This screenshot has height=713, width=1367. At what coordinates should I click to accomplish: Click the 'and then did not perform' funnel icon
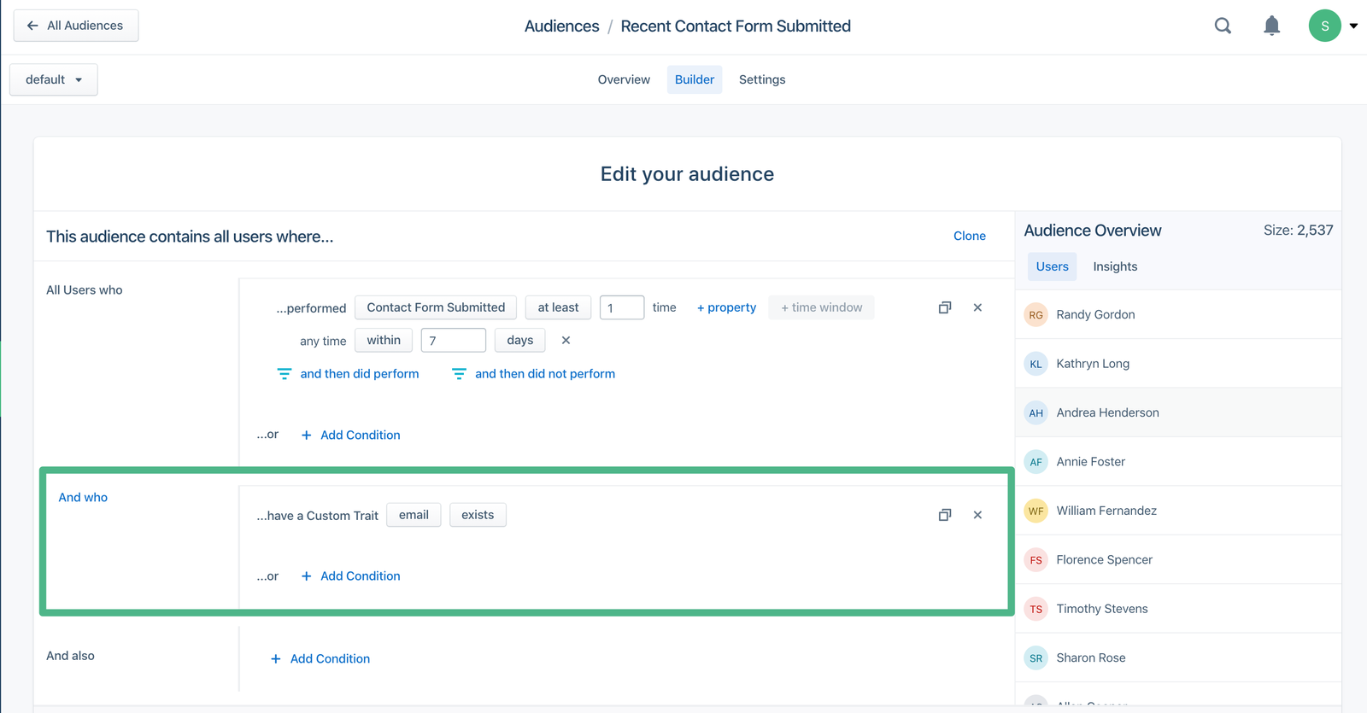459,374
